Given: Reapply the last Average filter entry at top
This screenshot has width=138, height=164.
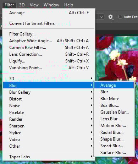Looking at the screenshot, I should (49, 13).
